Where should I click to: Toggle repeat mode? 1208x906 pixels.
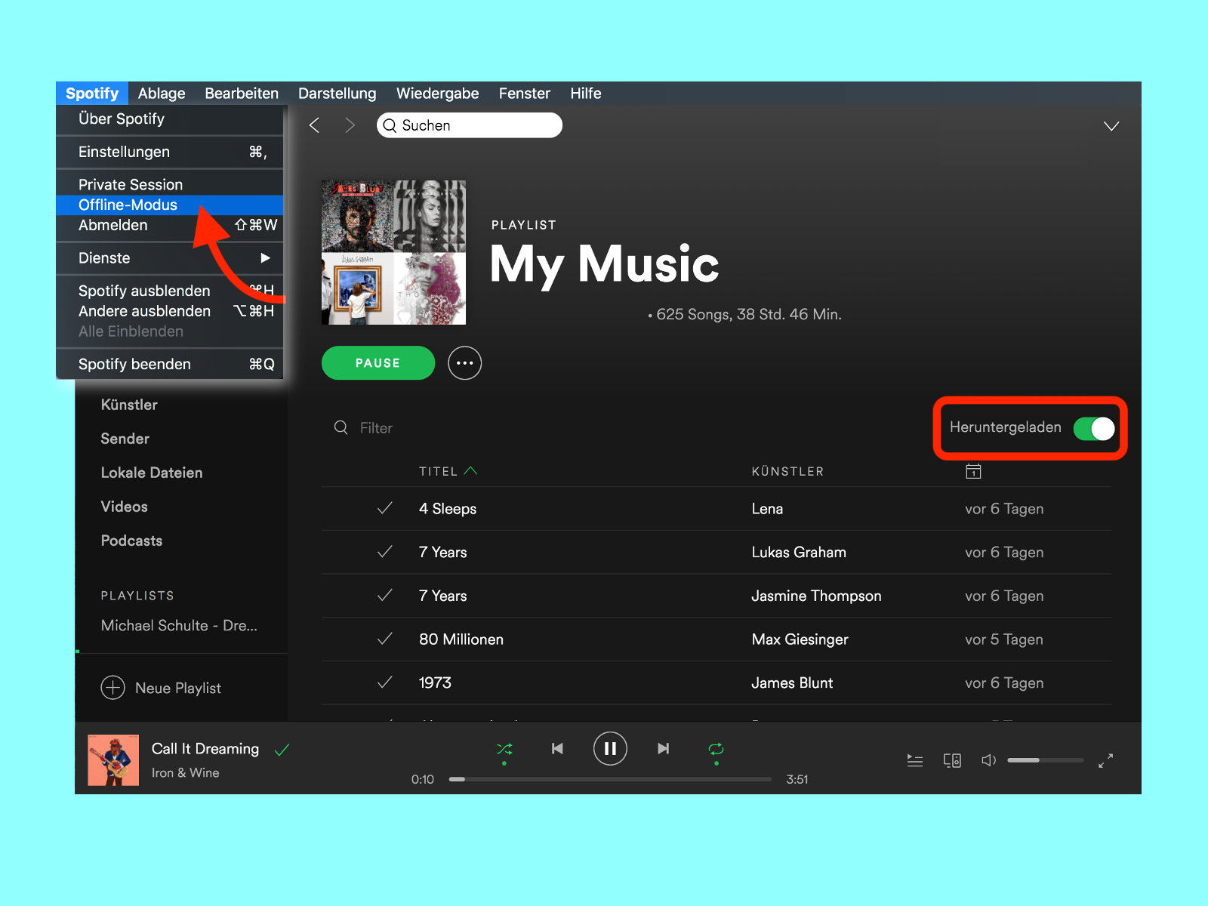pos(716,749)
